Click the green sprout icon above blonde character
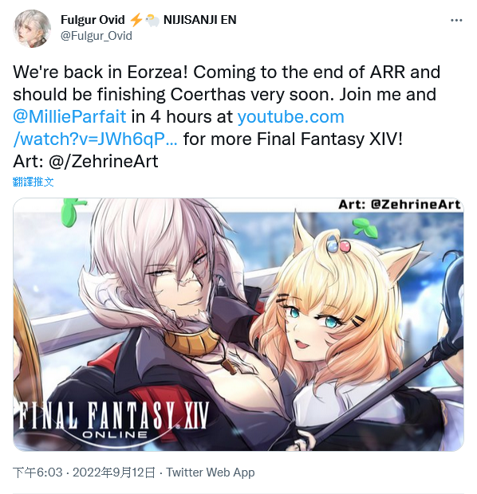The height and width of the screenshot is (494, 477). pos(365,227)
